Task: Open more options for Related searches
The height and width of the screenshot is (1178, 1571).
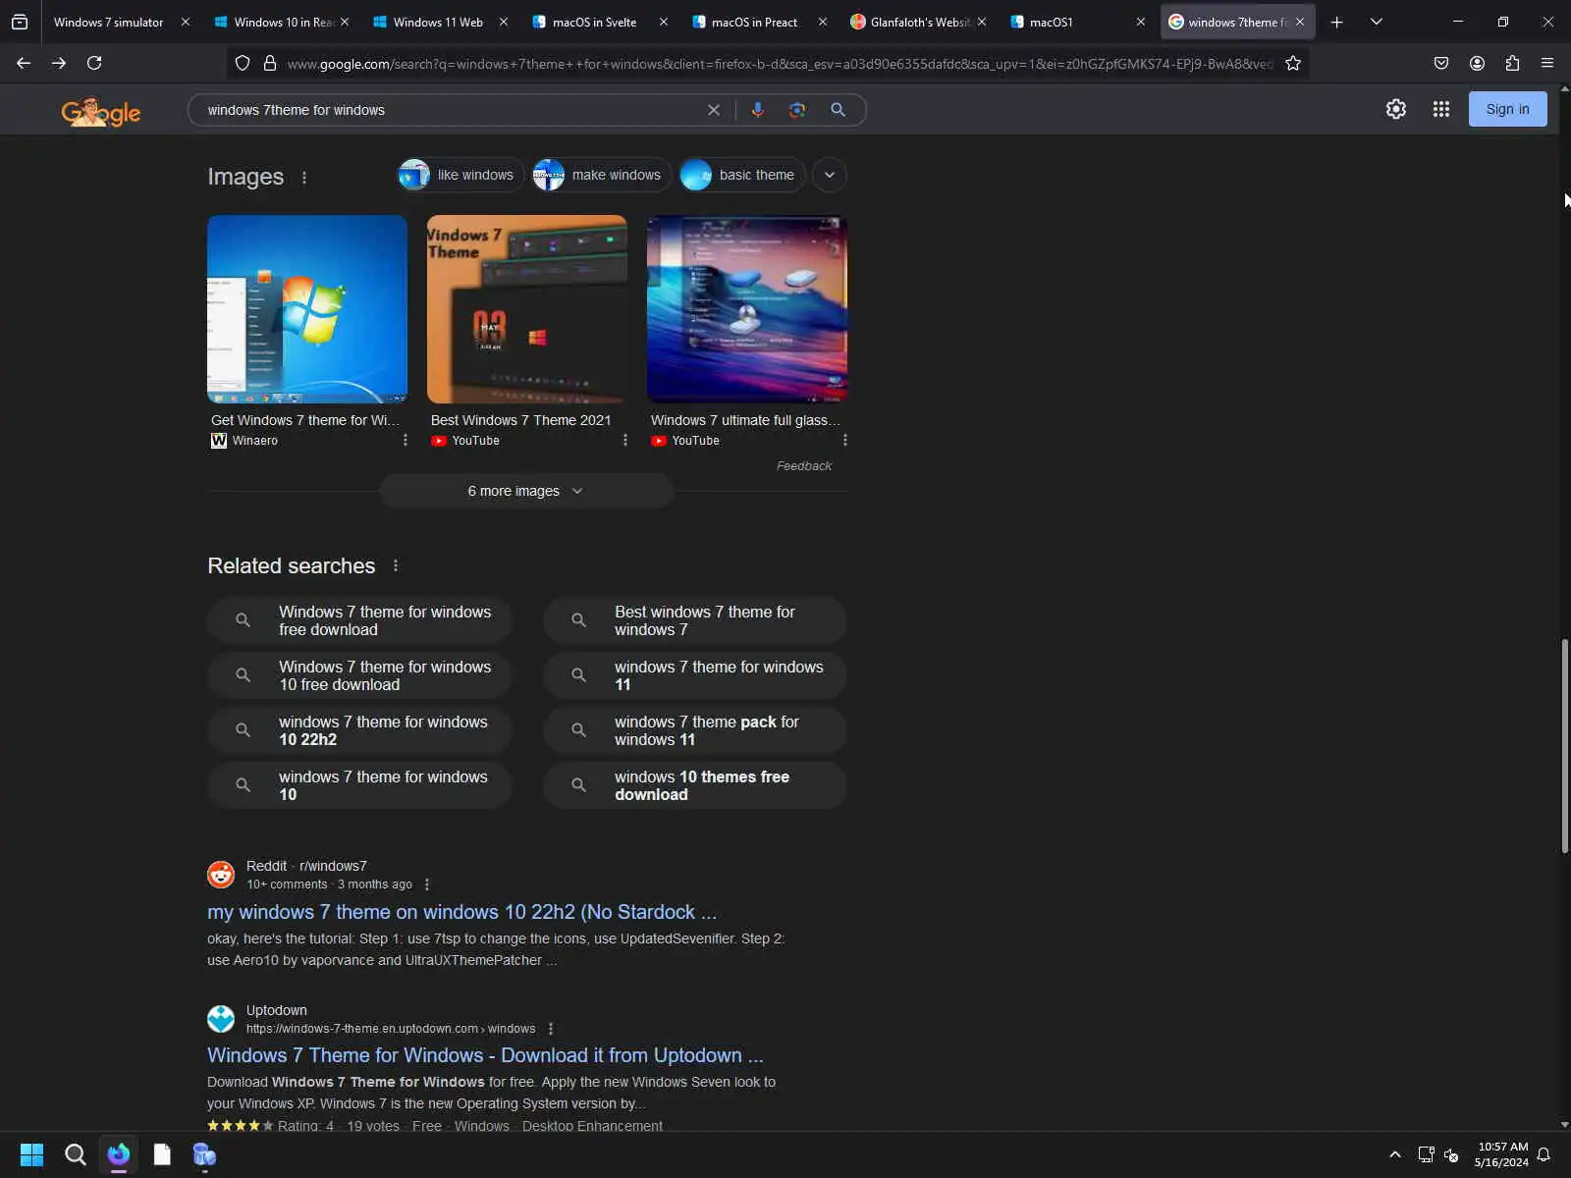Action: [x=396, y=565]
